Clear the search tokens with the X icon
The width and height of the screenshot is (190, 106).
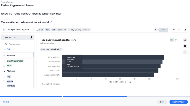156,30
